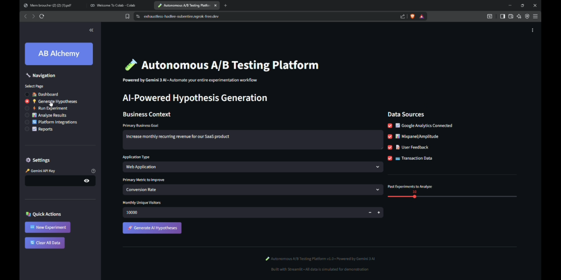Click the Gemini API Key help icon
Viewport: 561px width, 280px height.
pyautogui.click(x=93, y=171)
